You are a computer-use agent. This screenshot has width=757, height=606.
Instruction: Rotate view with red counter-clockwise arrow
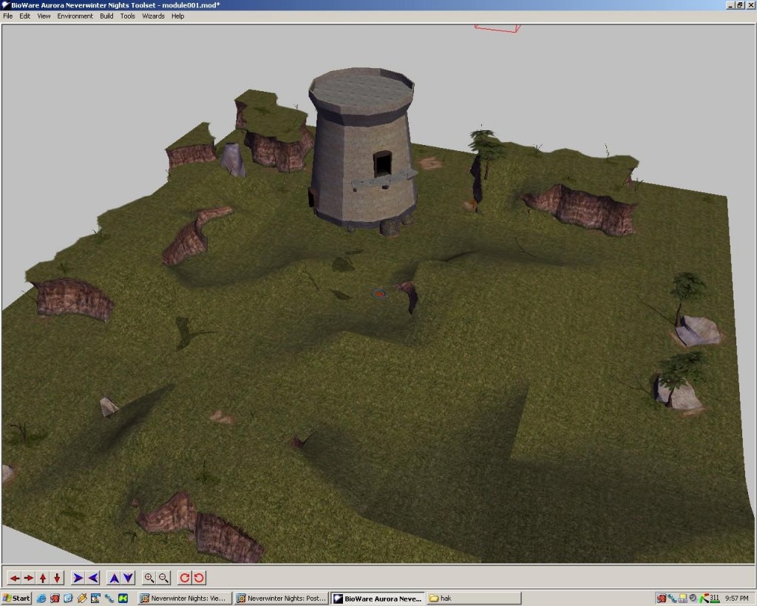[x=199, y=578]
